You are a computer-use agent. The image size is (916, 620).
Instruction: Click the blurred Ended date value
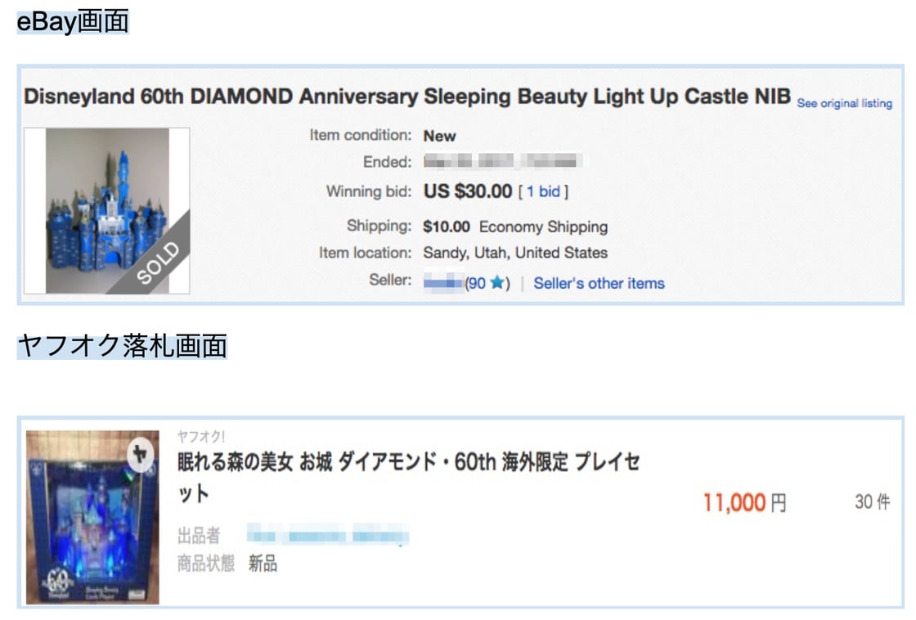[502, 161]
